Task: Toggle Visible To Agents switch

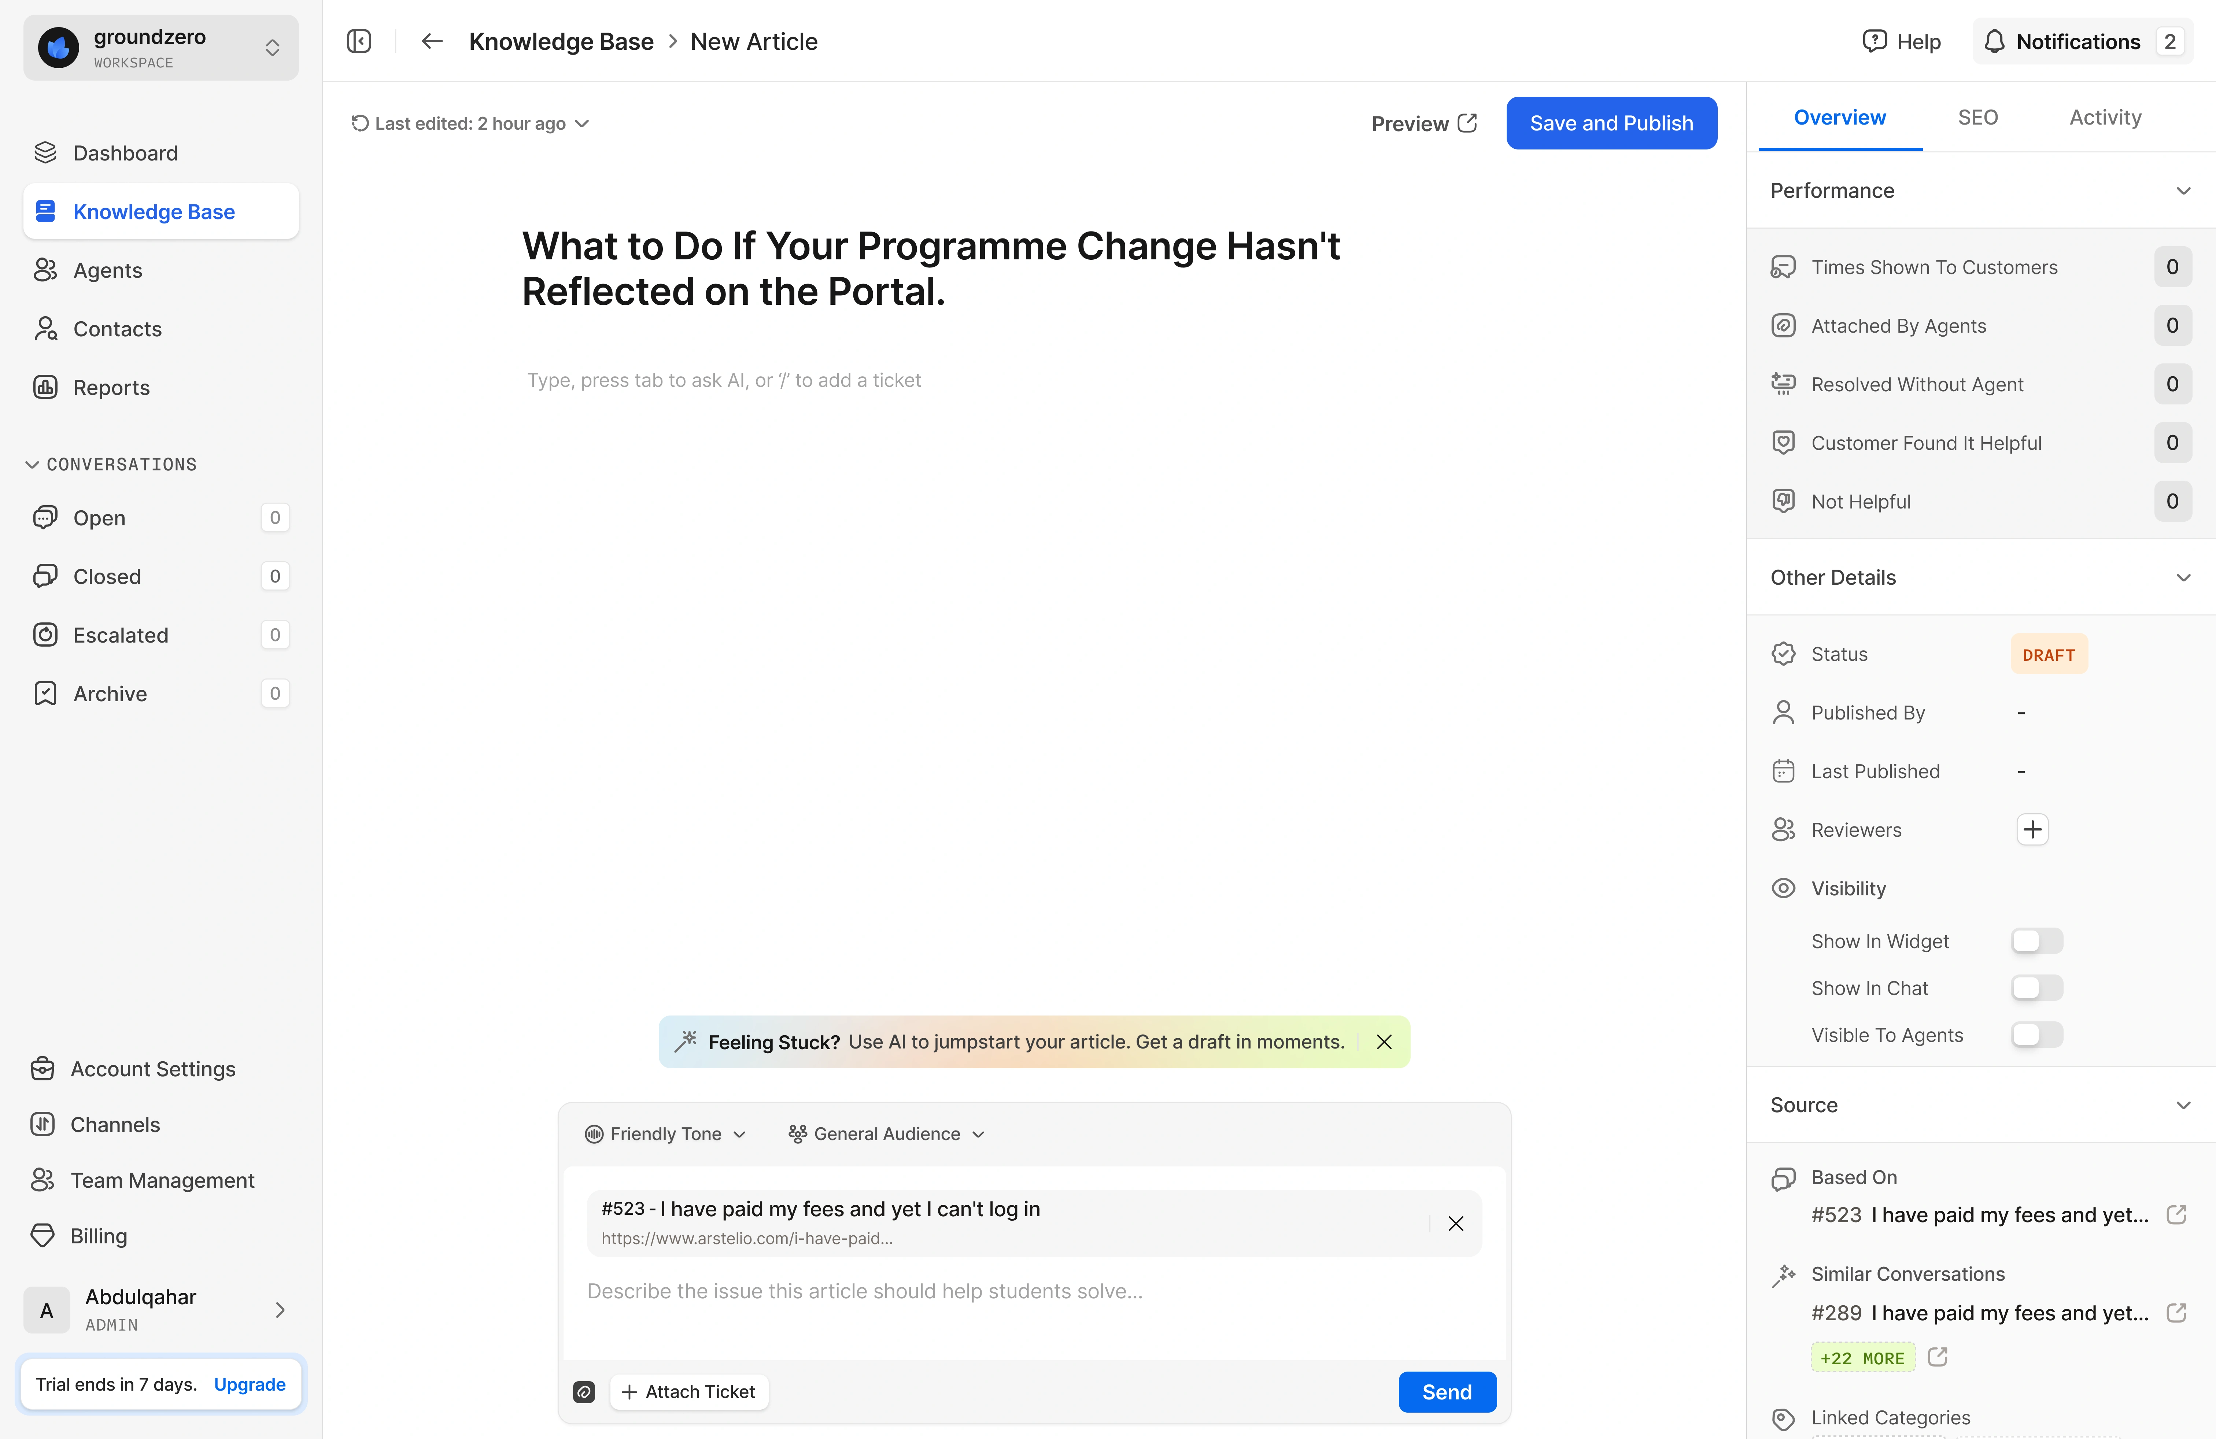Action: pyautogui.click(x=2036, y=1035)
